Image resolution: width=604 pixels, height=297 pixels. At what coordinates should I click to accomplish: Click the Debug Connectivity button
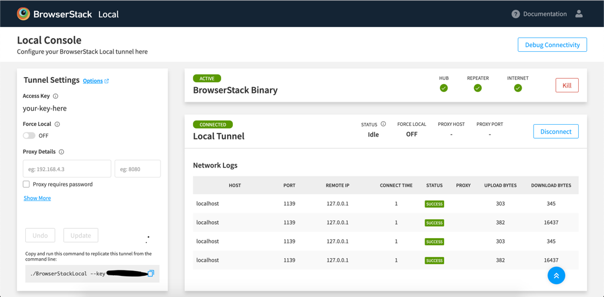(x=552, y=45)
